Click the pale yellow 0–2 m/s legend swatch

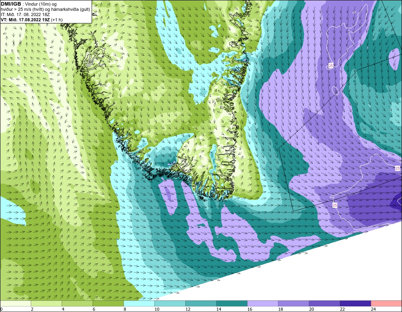coord(15,304)
